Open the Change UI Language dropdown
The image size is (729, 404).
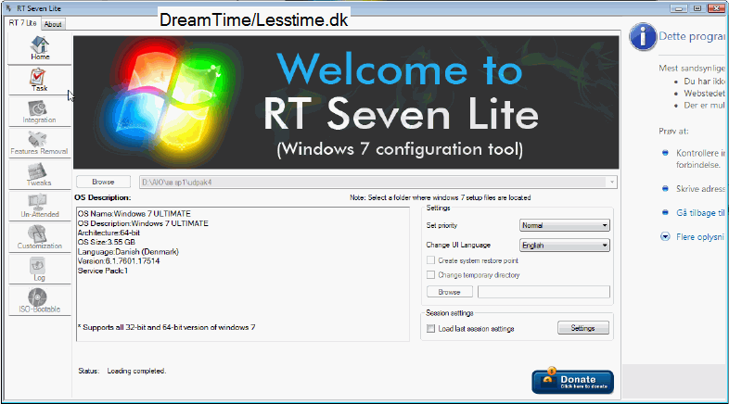click(x=565, y=246)
